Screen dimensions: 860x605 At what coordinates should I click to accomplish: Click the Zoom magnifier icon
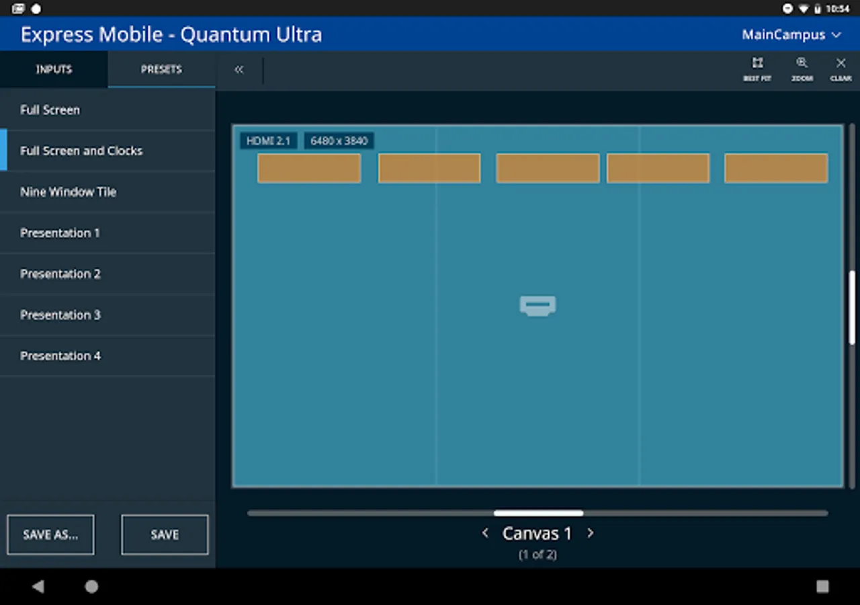(x=802, y=63)
